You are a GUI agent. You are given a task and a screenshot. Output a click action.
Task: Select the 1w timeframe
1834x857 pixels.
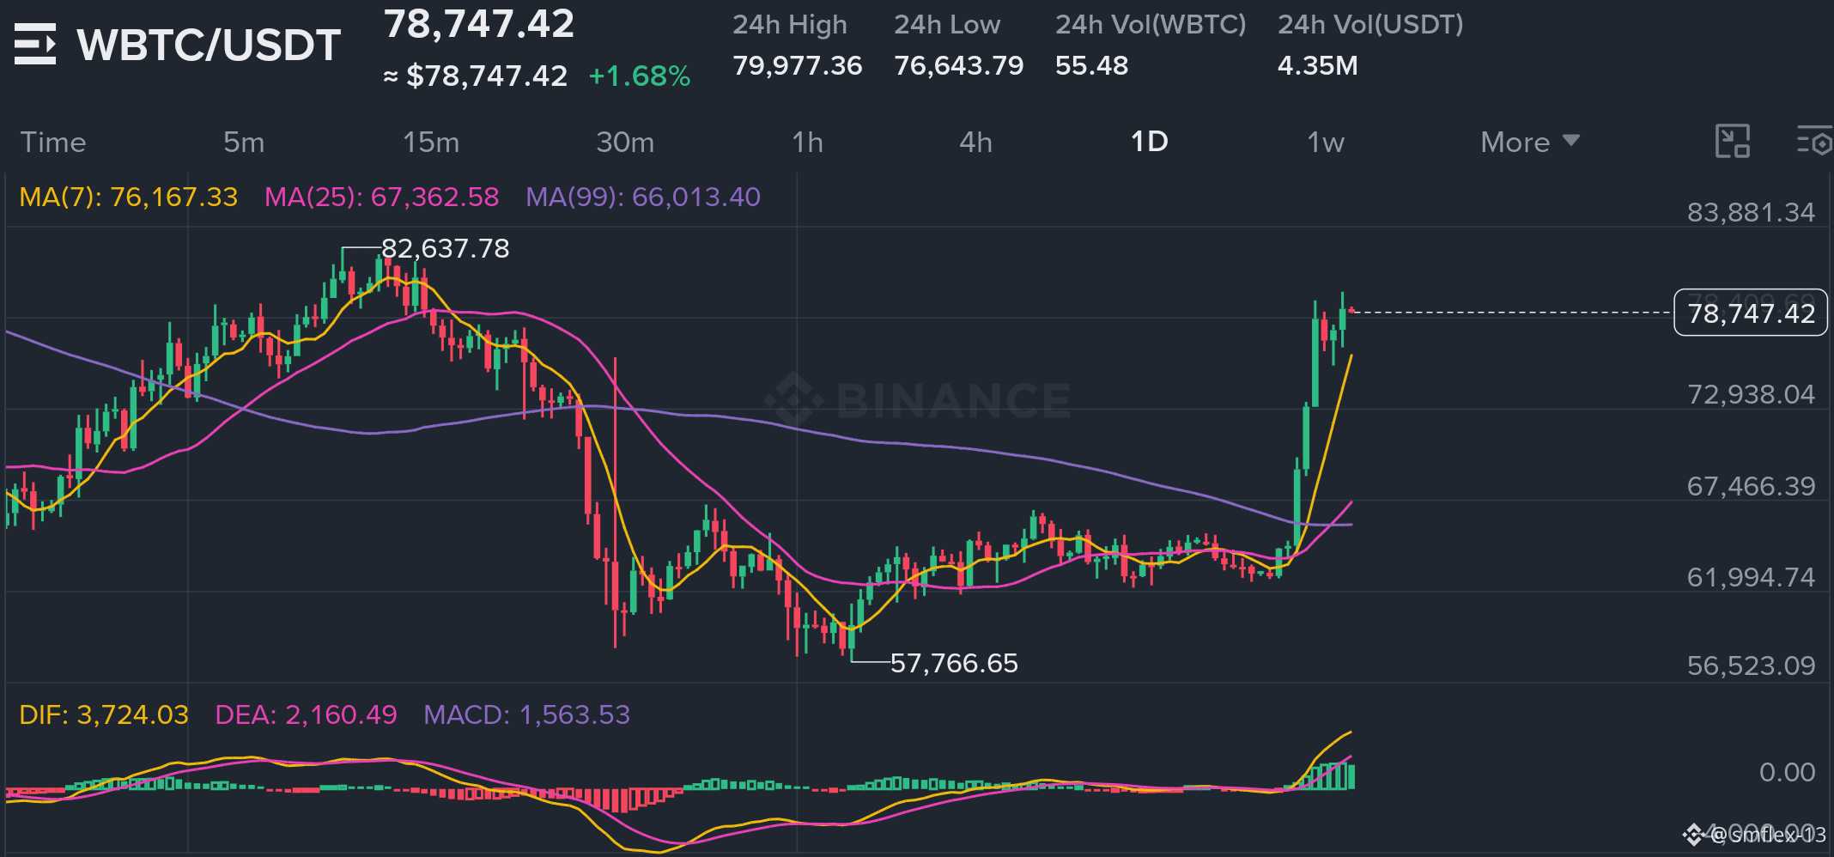tap(1326, 142)
